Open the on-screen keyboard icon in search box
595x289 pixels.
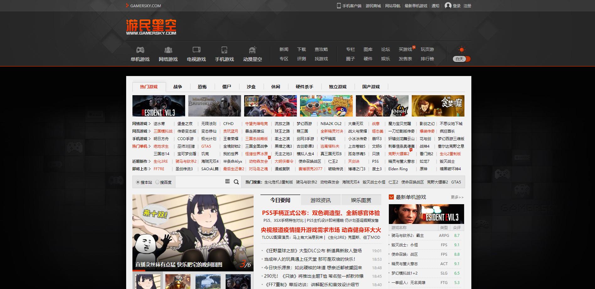point(228,181)
